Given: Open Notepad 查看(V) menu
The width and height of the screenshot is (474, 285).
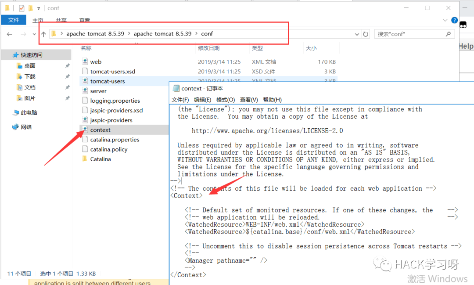Looking at the screenshot, I should tap(249, 100).
